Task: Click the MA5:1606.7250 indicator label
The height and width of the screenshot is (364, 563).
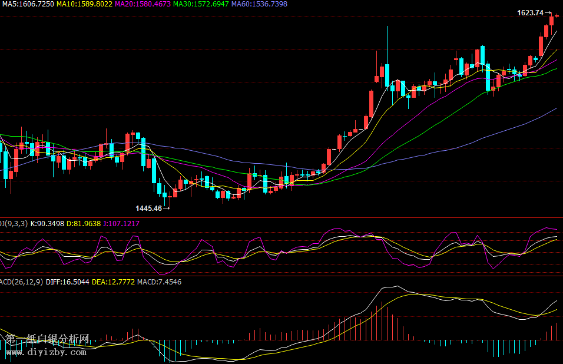Action: click(27, 4)
